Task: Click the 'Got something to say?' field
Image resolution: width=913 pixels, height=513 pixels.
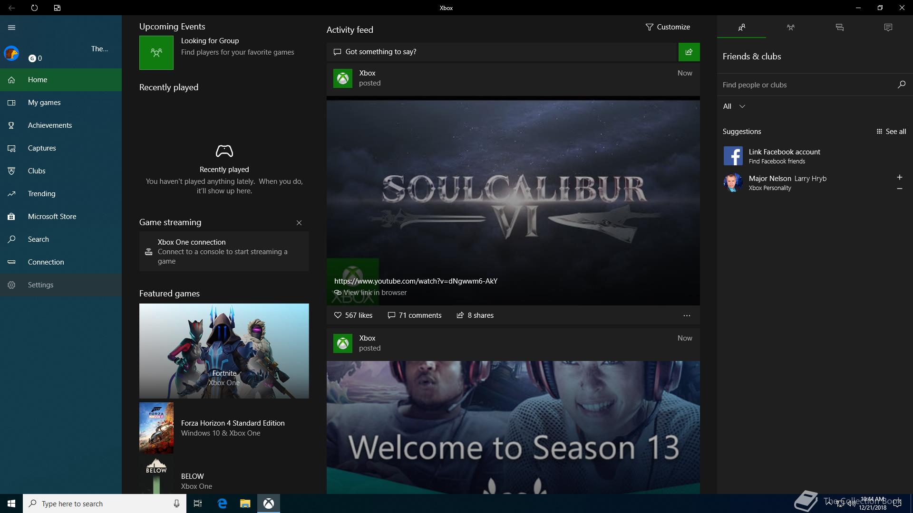Action: tap(502, 52)
